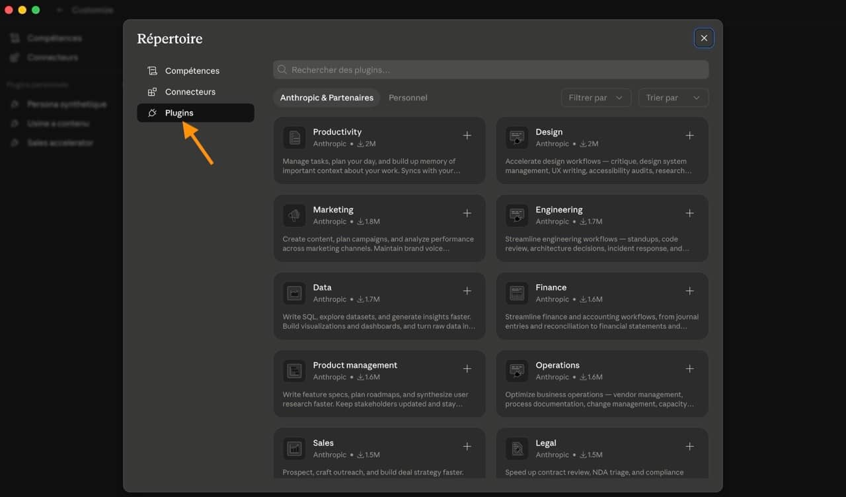Click the Product management plugin's icon
The image size is (846, 497).
pos(294,371)
